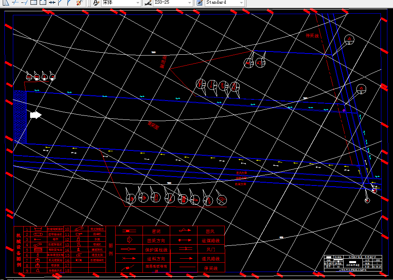Image resolution: width=393 pixels, height=280 pixels.
Task: Open the Dimension Style manager icon
Action: (149, 2)
